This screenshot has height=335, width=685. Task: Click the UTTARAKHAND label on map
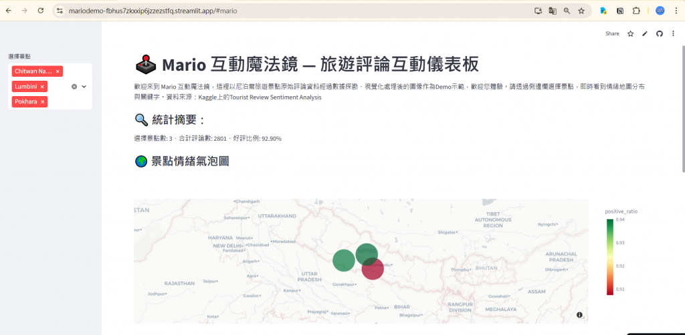pos(277,216)
